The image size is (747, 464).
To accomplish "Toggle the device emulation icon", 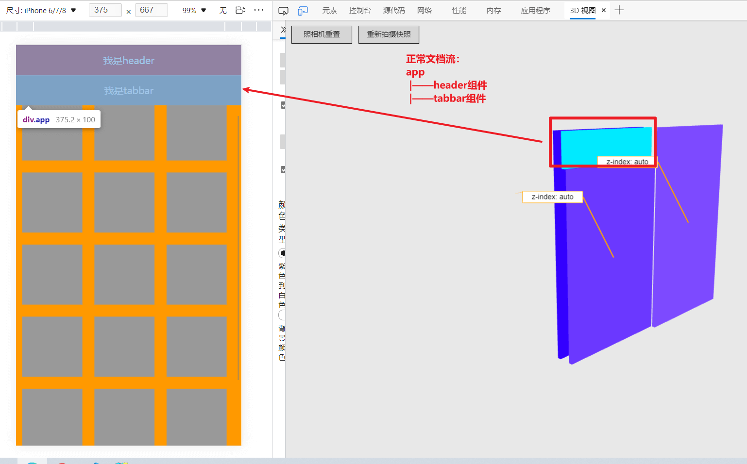I will click(x=303, y=11).
